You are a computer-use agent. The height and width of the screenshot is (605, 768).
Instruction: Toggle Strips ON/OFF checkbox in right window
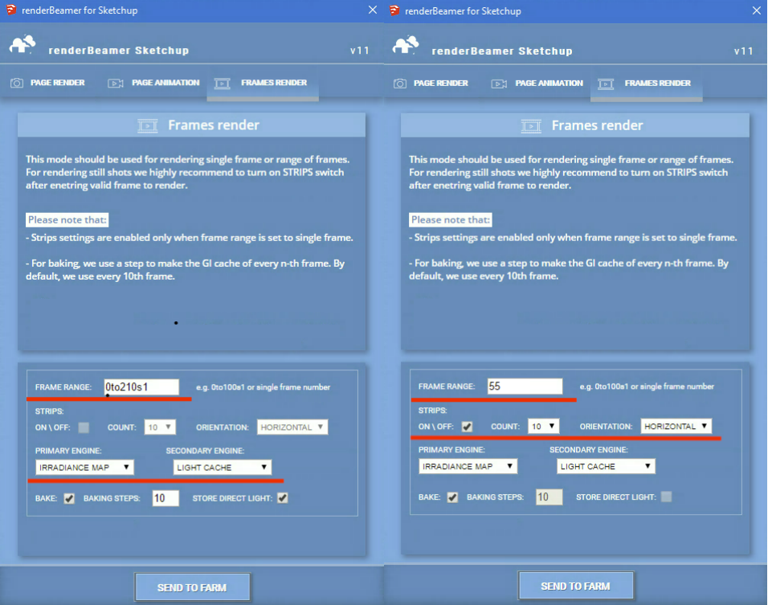[x=468, y=427]
